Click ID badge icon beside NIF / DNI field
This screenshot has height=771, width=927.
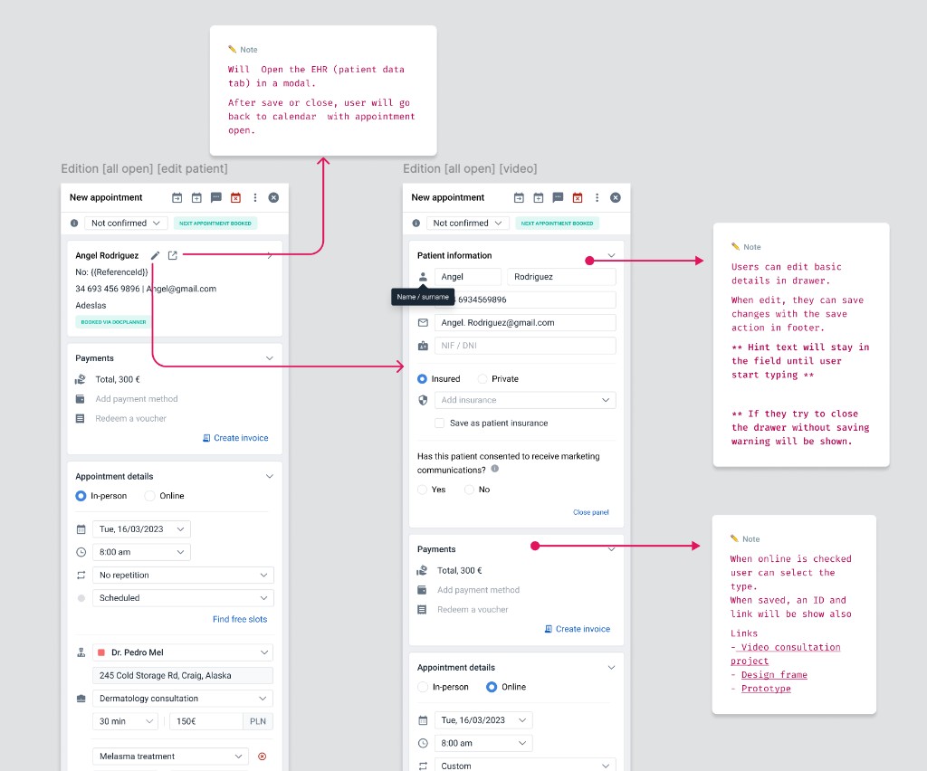pyautogui.click(x=423, y=346)
